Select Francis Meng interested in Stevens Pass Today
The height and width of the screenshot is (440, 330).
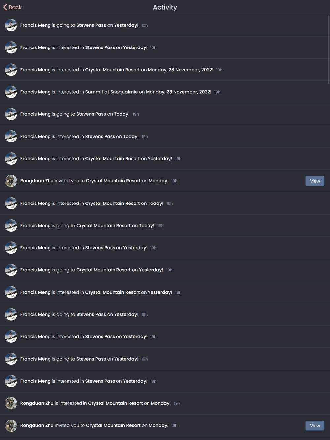click(x=165, y=136)
